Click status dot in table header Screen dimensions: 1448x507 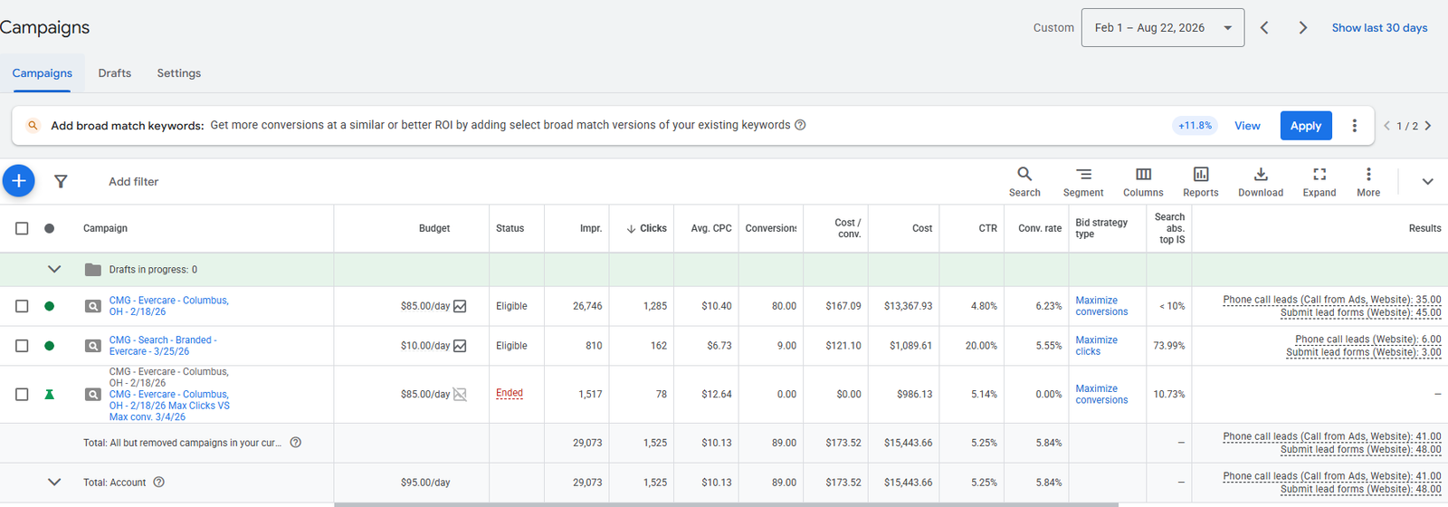point(50,228)
